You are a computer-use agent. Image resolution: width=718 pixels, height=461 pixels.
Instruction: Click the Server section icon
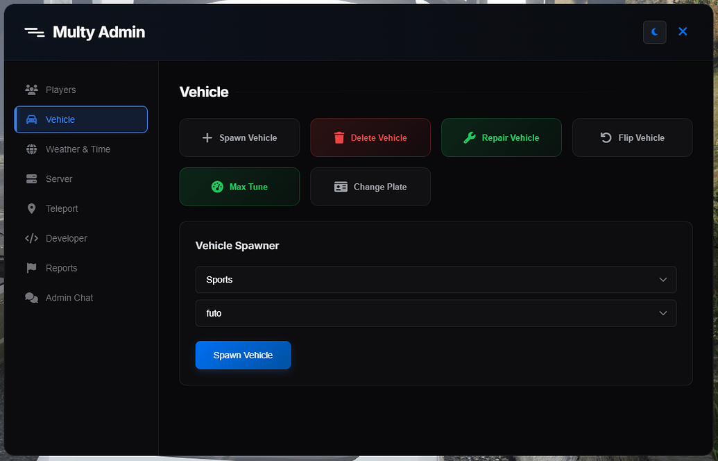tap(31, 178)
